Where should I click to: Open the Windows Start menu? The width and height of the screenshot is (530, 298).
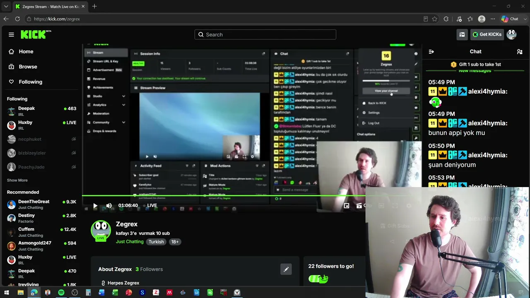[x=7, y=293]
